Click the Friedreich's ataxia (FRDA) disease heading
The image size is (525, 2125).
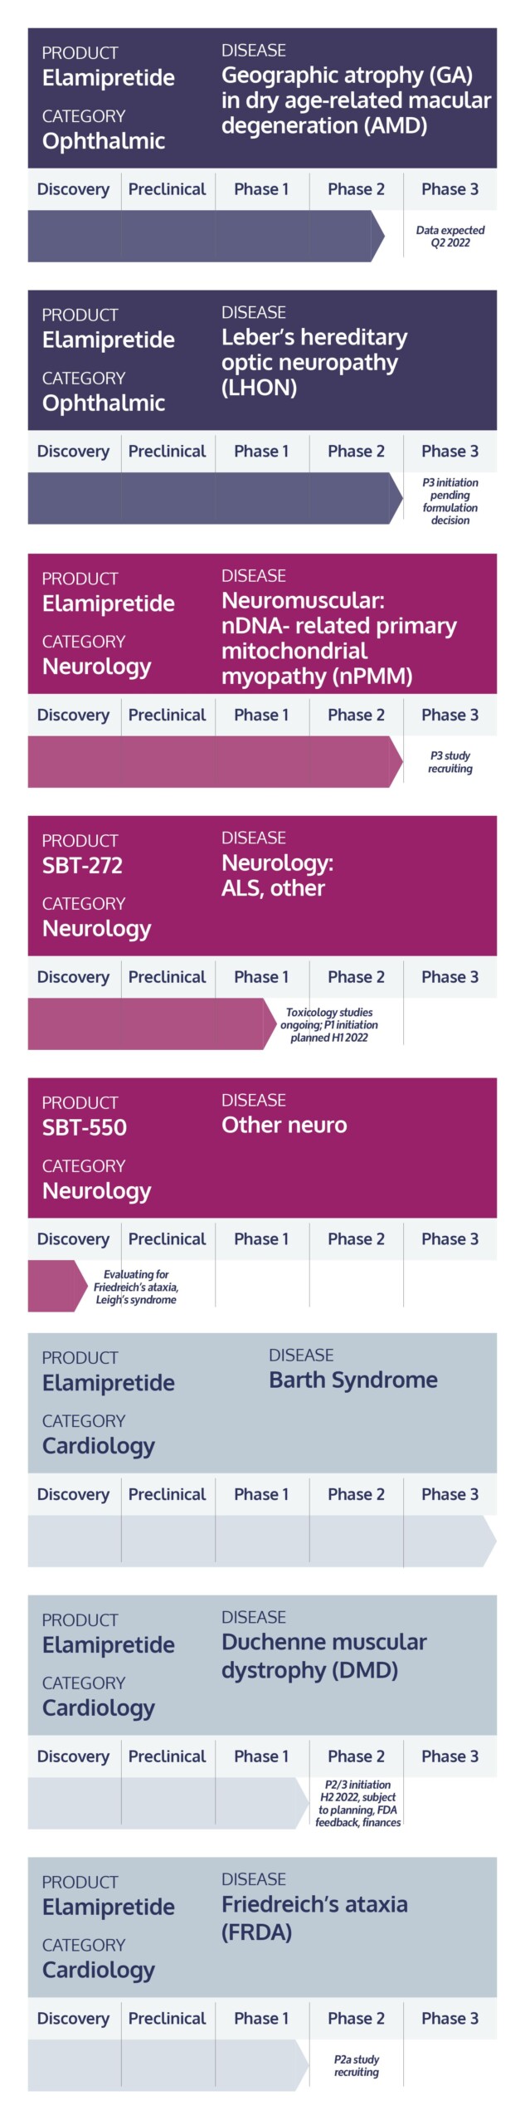coord(314,1917)
